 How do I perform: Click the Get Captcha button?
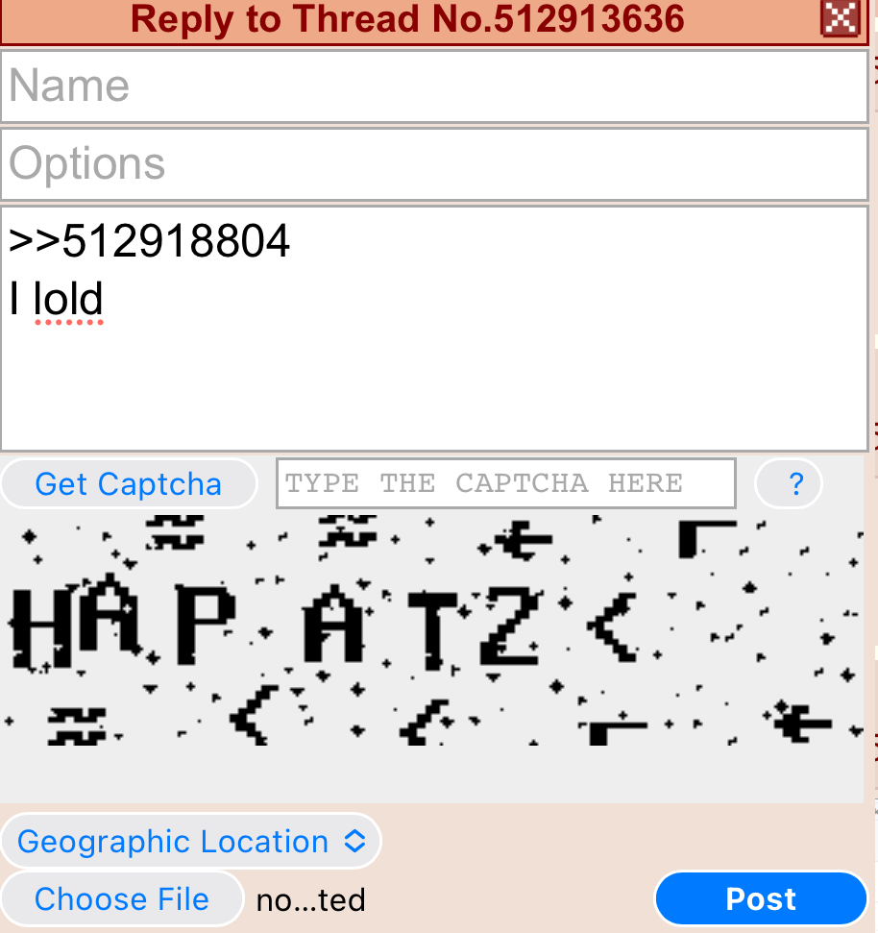point(129,483)
